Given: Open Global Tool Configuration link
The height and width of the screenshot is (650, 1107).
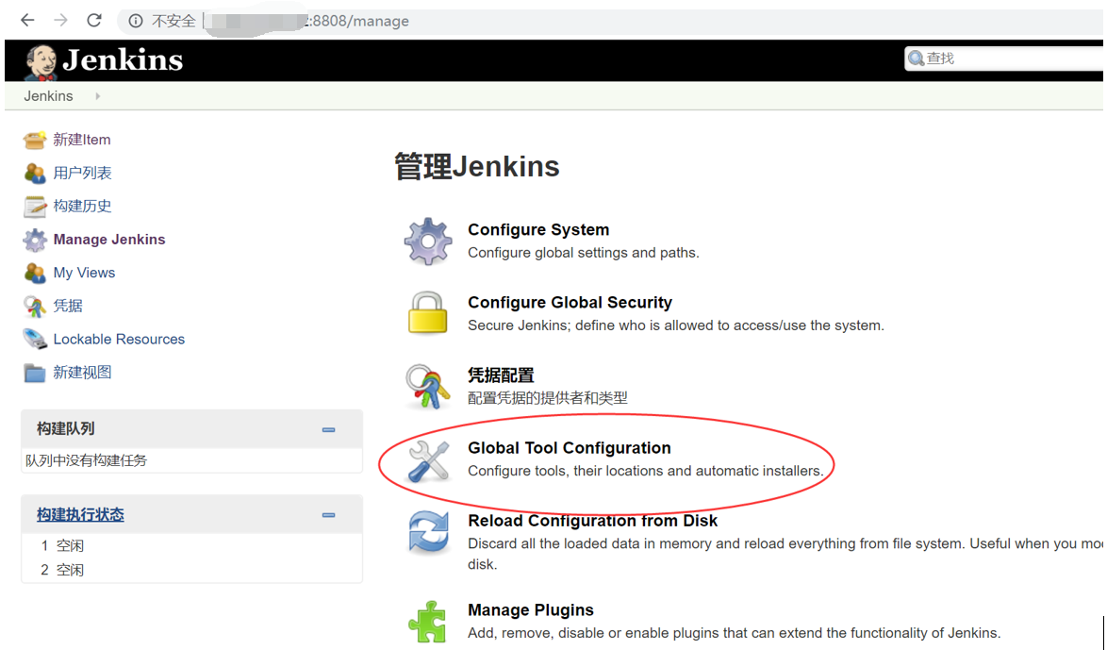Looking at the screenshot, I should [569, 448].
